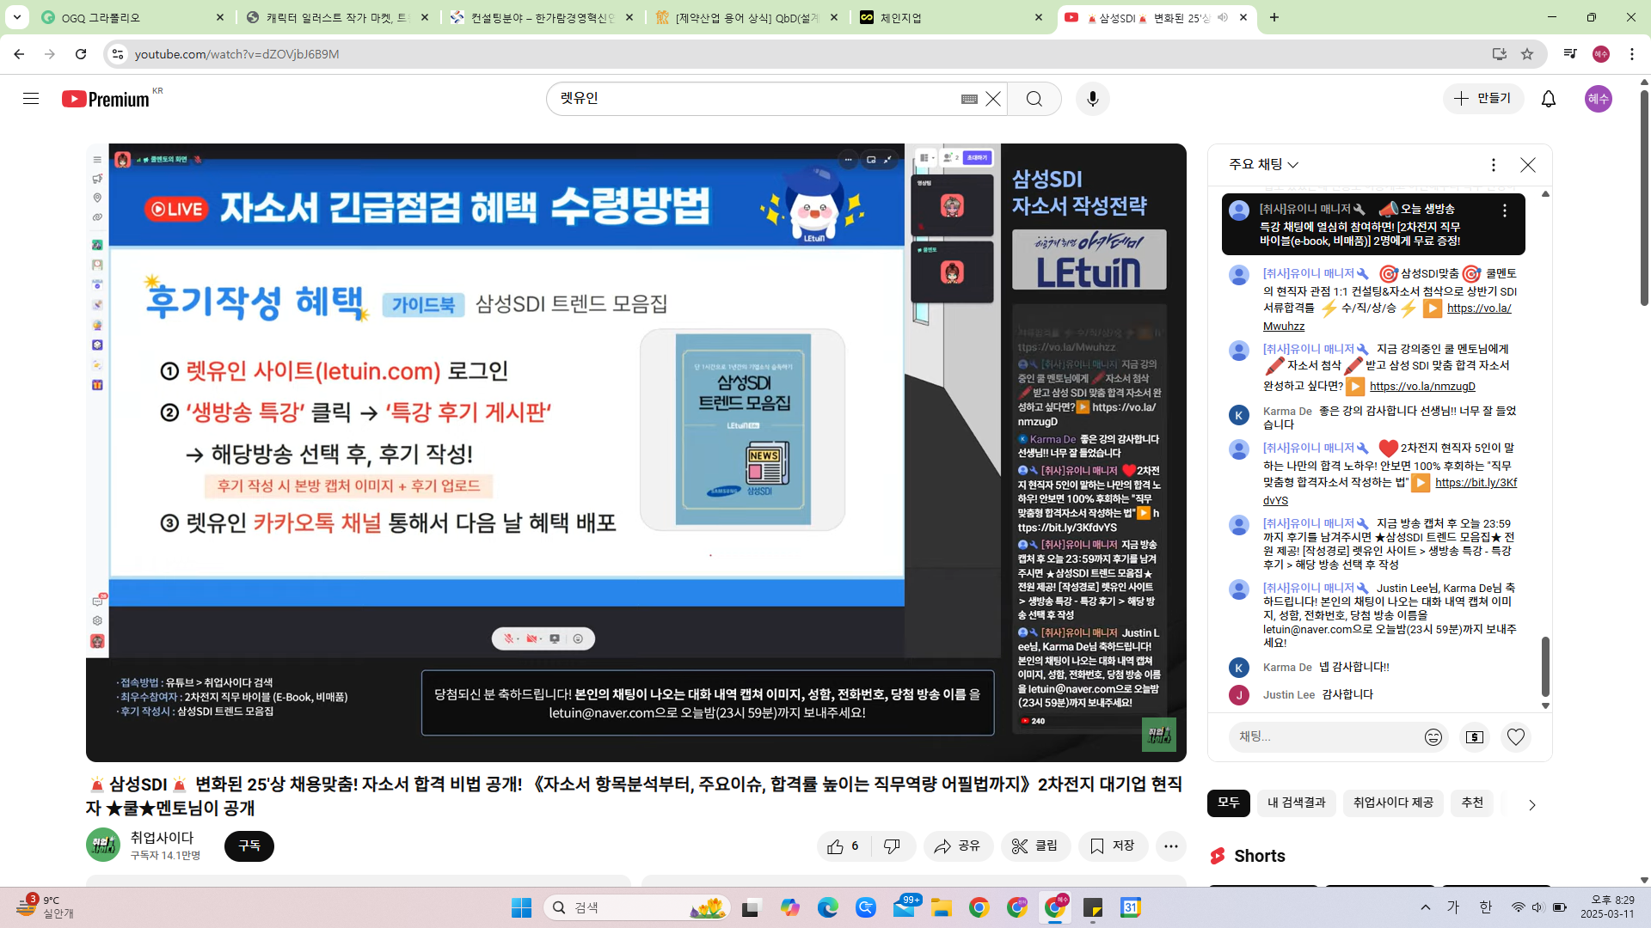1651x928 pixels.
Task: Dislike the video with thumbs down
Action: point(892,846)
